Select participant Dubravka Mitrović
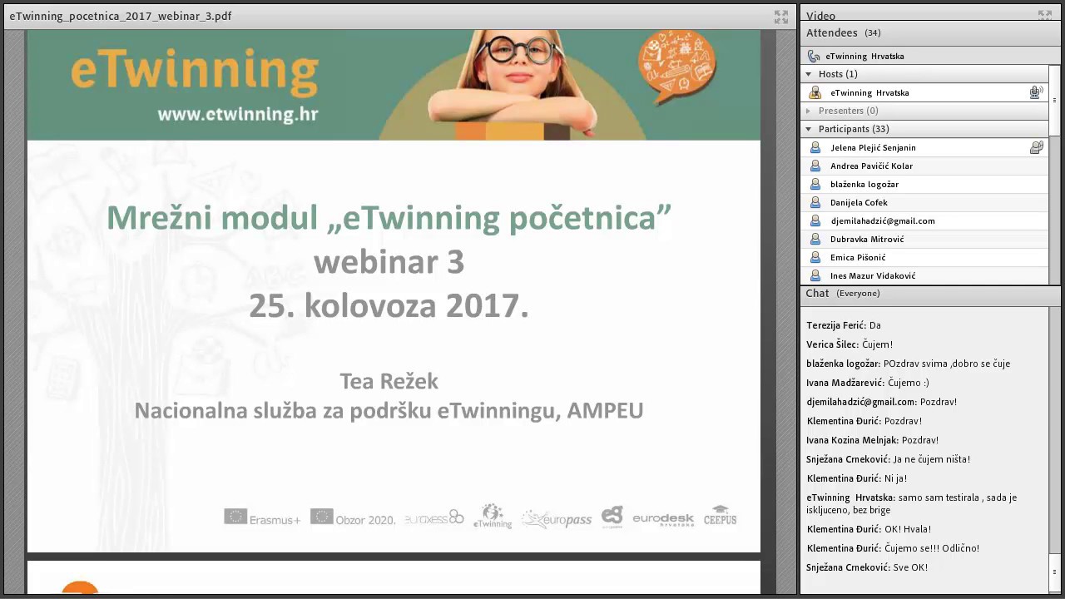 point(924,239)
